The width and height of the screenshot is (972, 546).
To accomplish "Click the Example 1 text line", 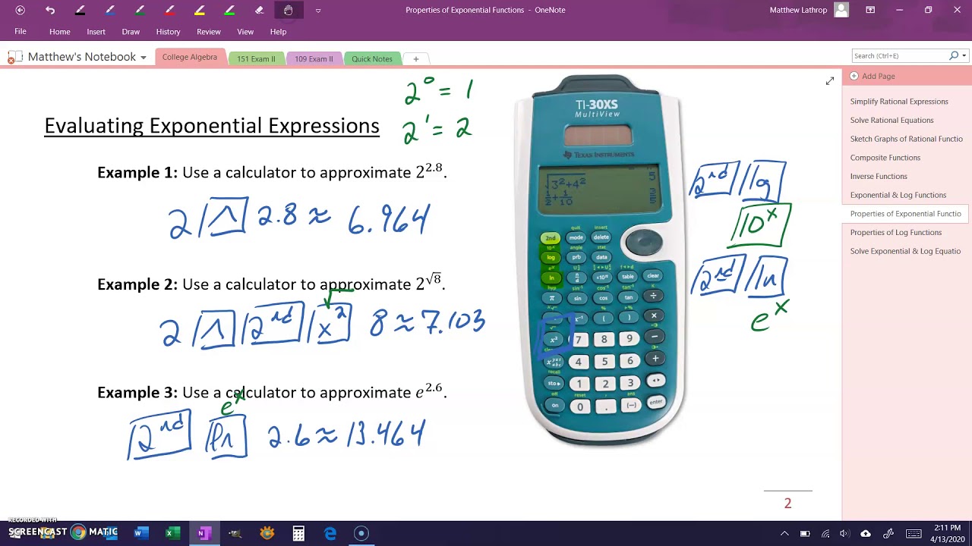I will (x=272, y=171).
